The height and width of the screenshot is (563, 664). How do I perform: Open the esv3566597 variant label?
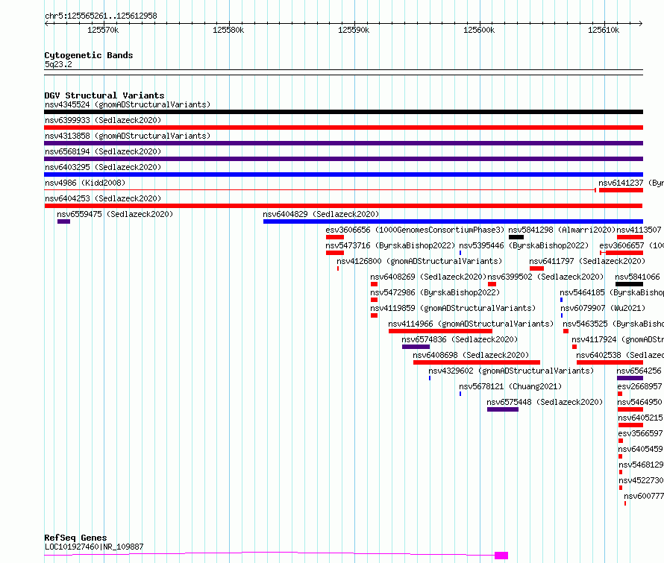coord(641,433)
